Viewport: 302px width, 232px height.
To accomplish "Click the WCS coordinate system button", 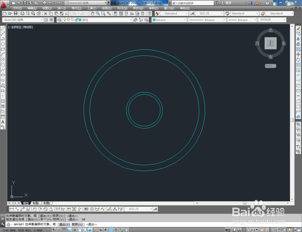I will [270, 66].
